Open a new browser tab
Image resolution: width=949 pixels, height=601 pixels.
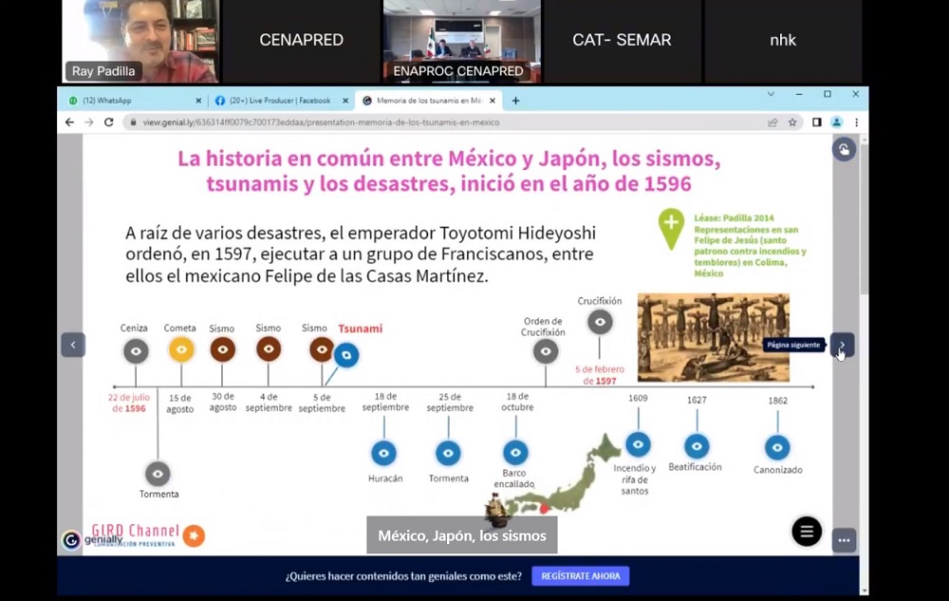tap(516, 101)
